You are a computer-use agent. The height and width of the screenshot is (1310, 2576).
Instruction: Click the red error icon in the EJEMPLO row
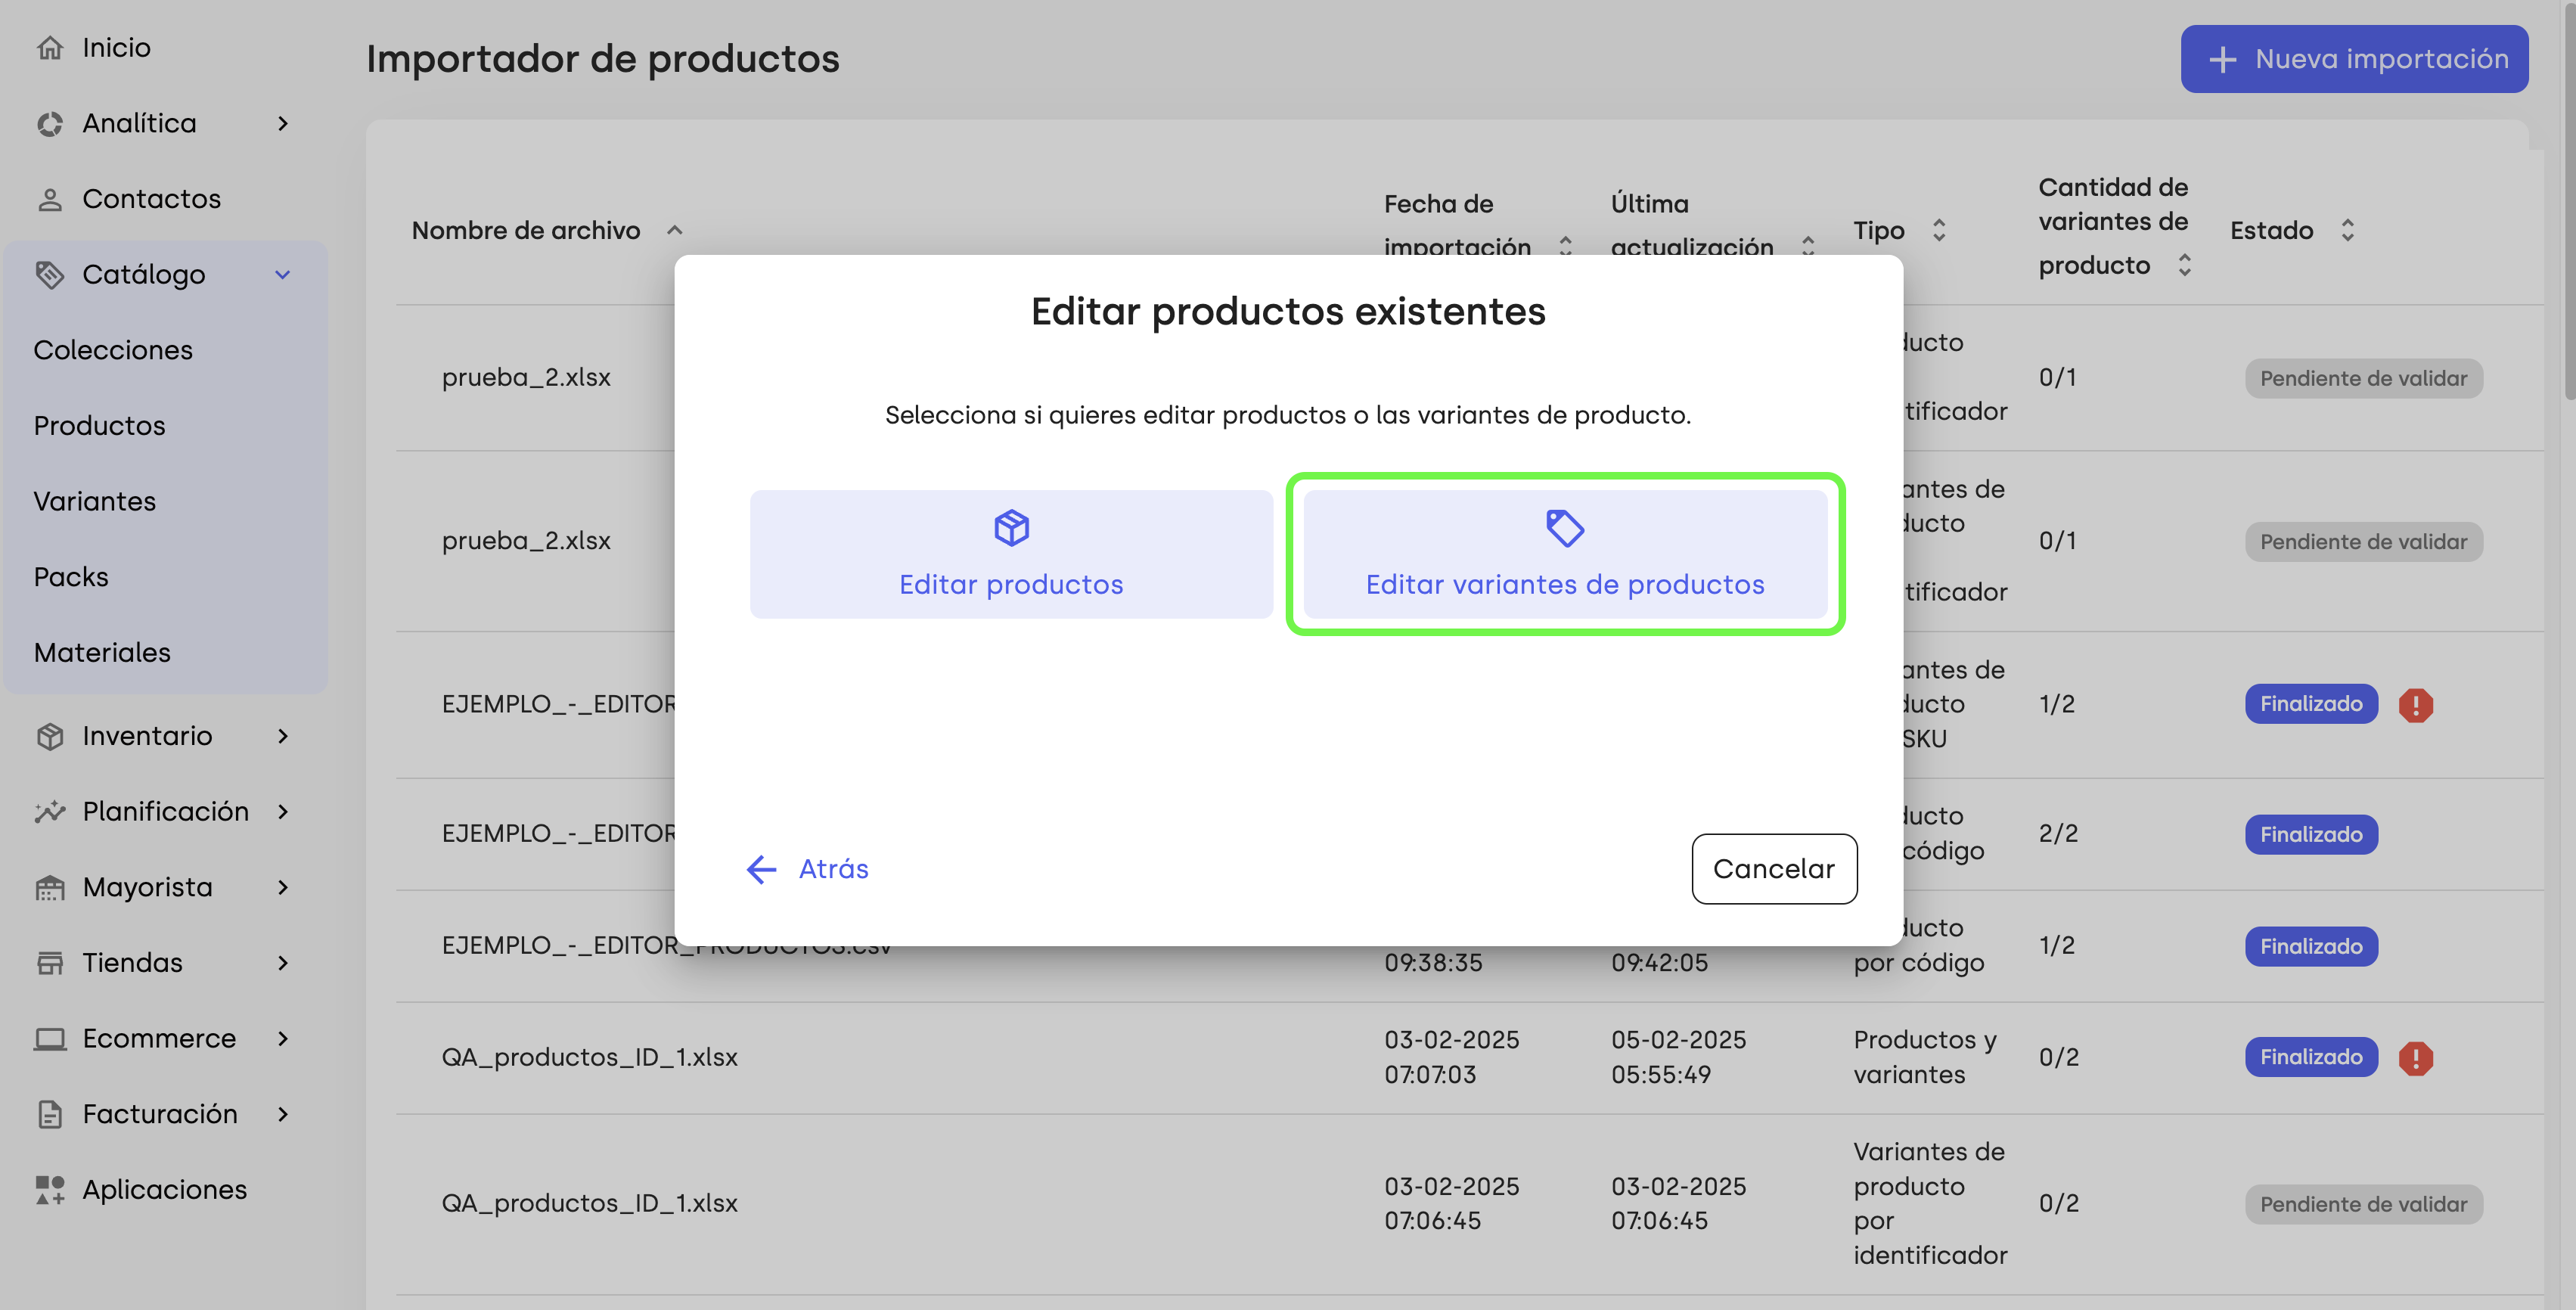[2415, 705]
